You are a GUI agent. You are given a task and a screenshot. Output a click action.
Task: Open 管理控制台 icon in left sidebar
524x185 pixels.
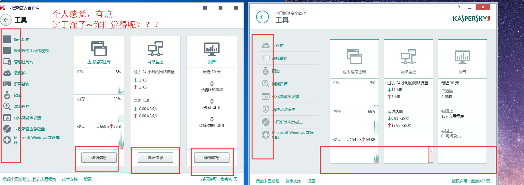[7, 62]
